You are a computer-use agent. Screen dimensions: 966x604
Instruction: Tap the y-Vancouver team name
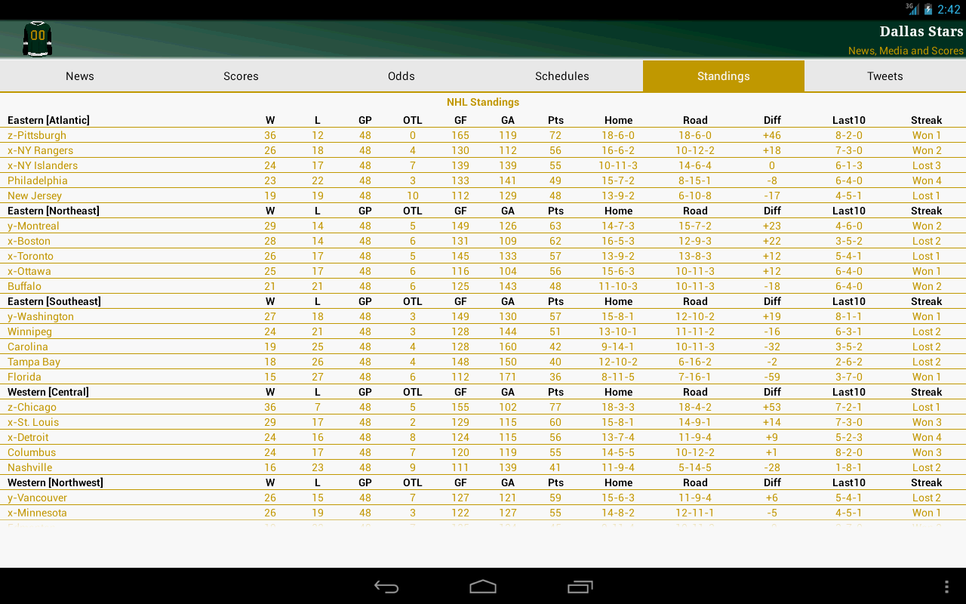point(38,498)
